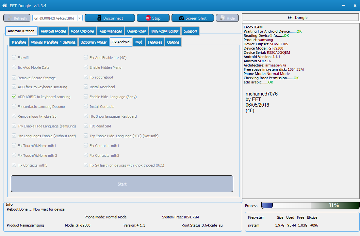Click the camera icon on Screen Shot

click(x=181, y=18)
